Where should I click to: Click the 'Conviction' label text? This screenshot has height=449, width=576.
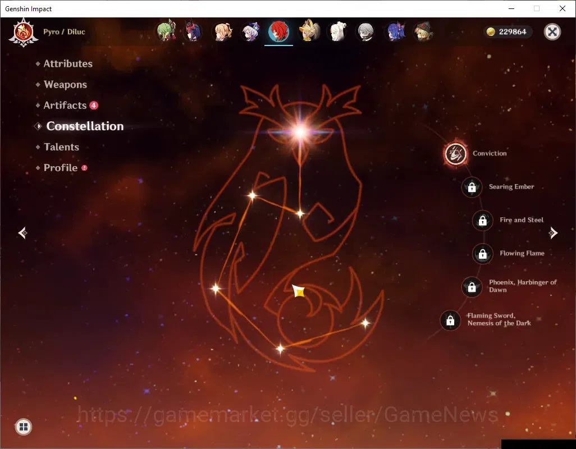[490, 153]
